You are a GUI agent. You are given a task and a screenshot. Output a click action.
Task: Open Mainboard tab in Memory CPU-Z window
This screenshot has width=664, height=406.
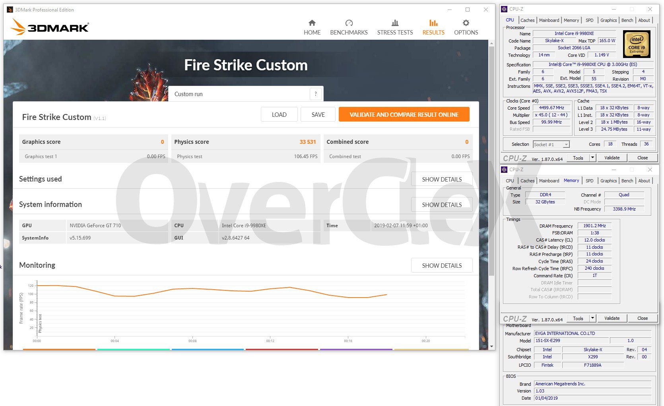pos(549,181)
